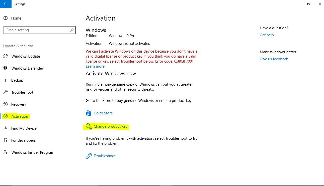Click the Activation page heading
324x186 pixels.
pos(101,18)
